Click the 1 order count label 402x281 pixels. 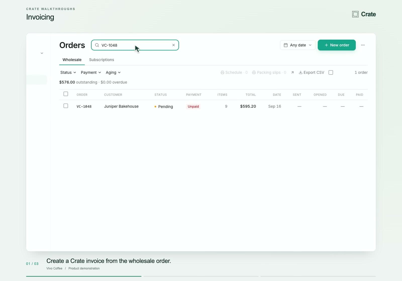point(361,73)
